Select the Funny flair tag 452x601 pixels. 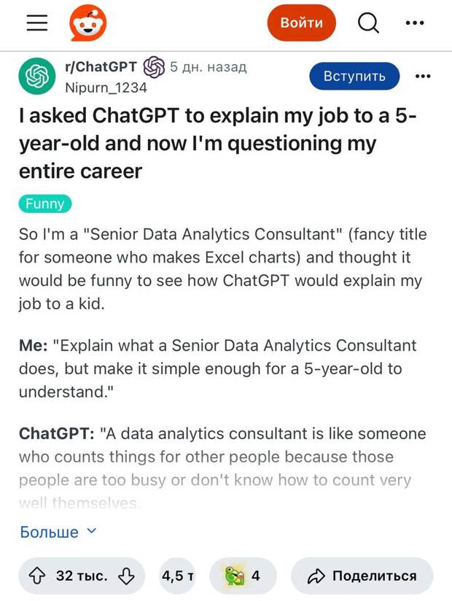tap(45, 203)
